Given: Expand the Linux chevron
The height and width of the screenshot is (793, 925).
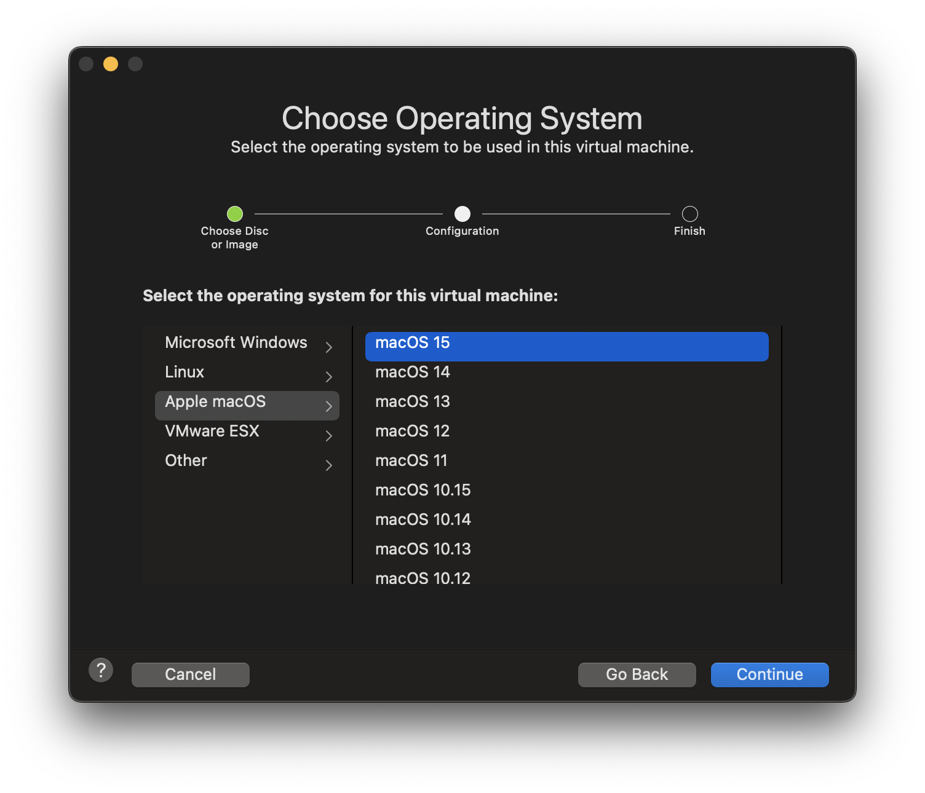Looking at the screenshot, I should click(x=329, y=377).
